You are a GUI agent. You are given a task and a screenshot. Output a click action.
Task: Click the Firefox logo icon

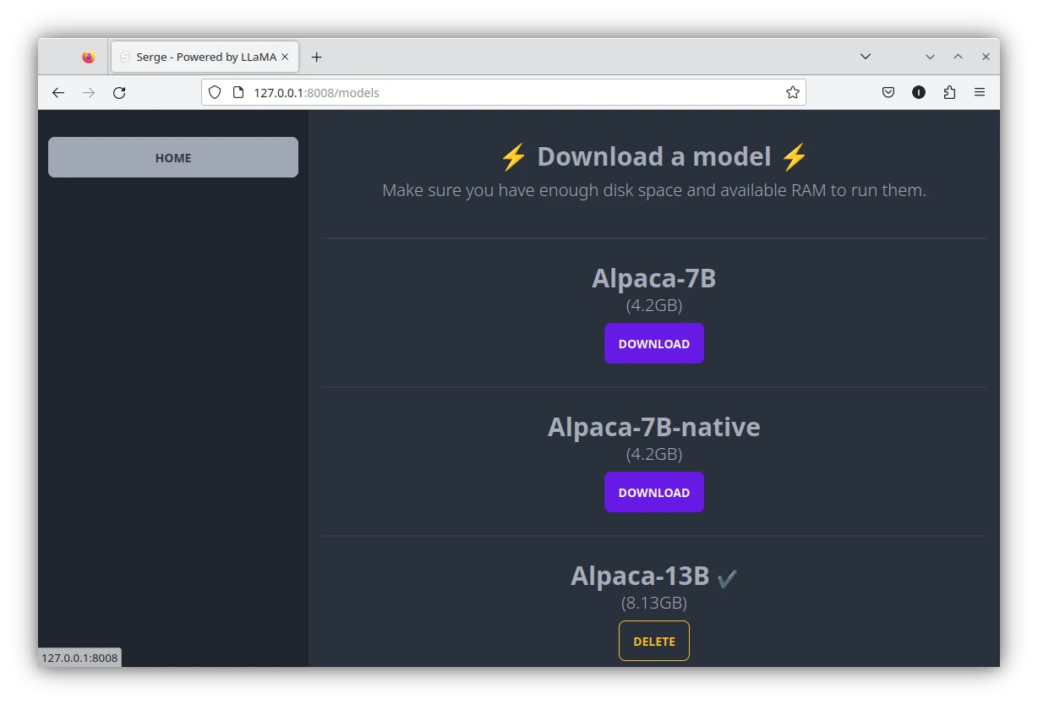point(89,57)
